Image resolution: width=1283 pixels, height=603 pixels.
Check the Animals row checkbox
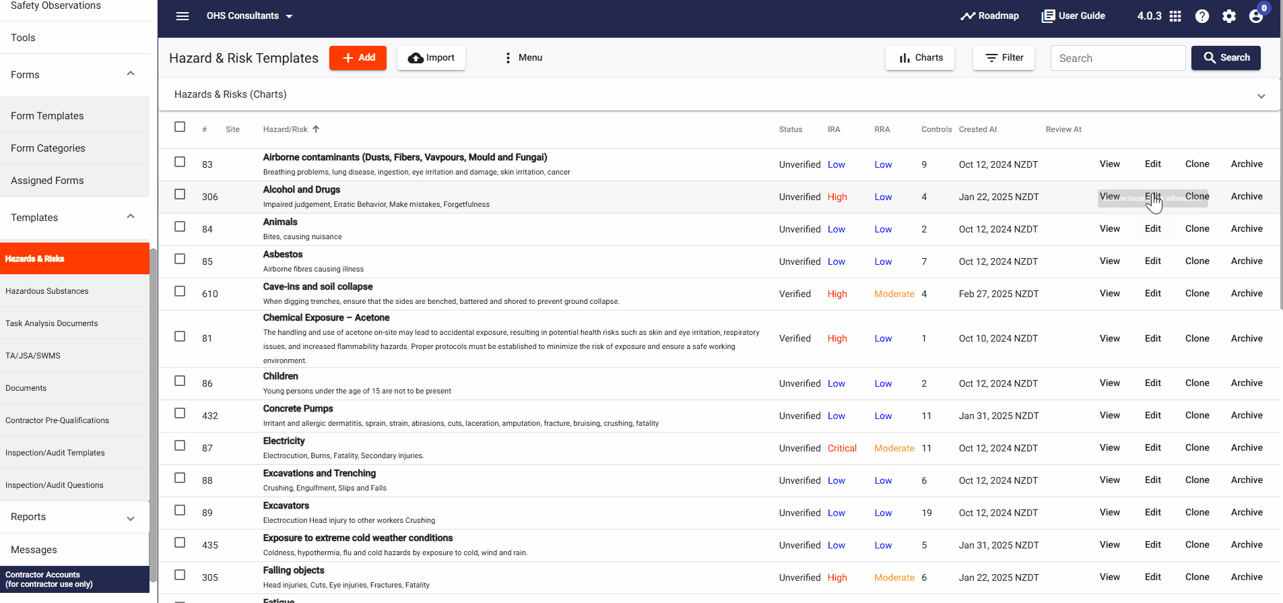(180, 226)
